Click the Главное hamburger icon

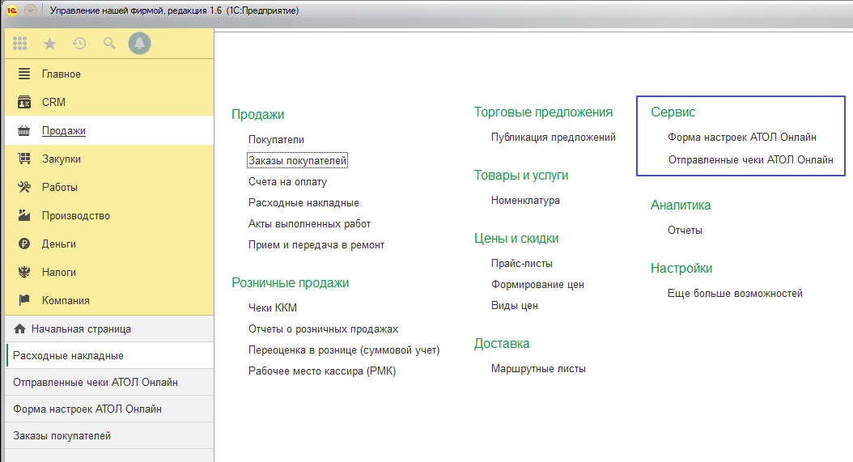[24, 74]
